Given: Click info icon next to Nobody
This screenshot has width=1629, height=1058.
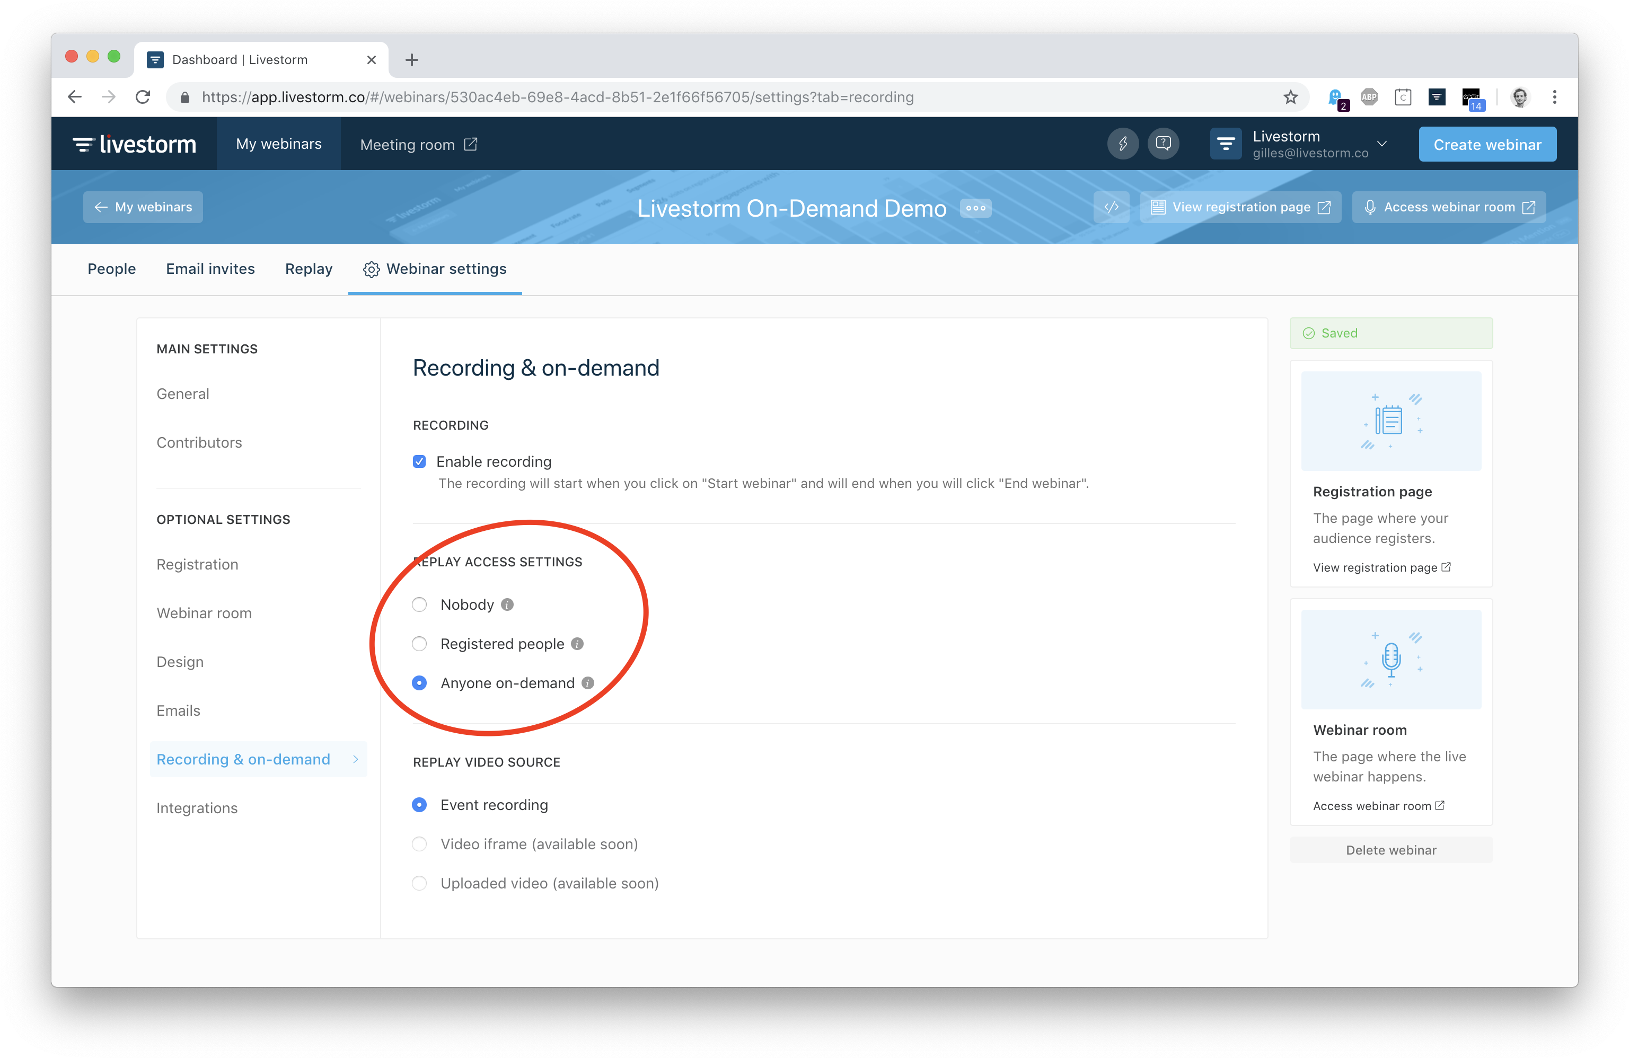Looking at the screenshot, I should [507, 604].
